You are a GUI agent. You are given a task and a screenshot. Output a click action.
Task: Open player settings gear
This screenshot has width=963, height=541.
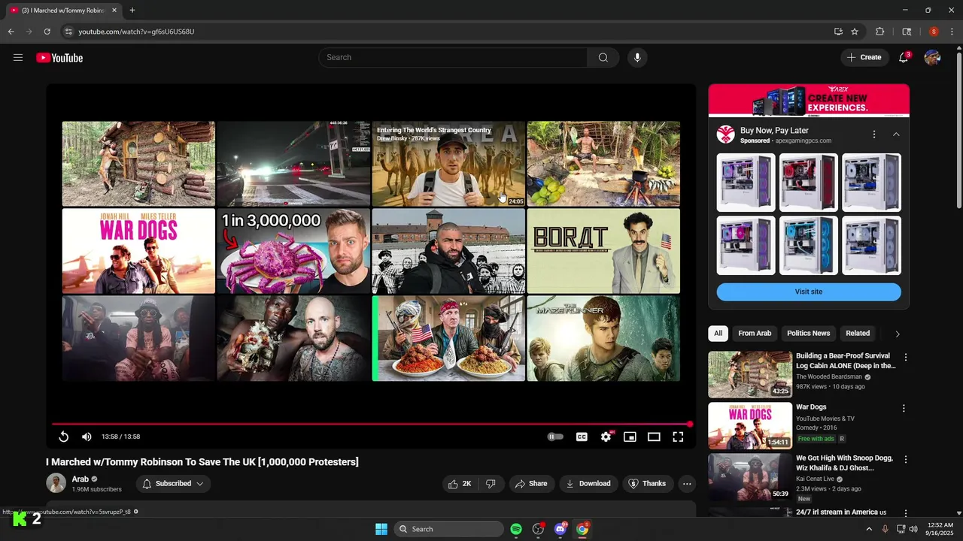(x=606, y=437)
